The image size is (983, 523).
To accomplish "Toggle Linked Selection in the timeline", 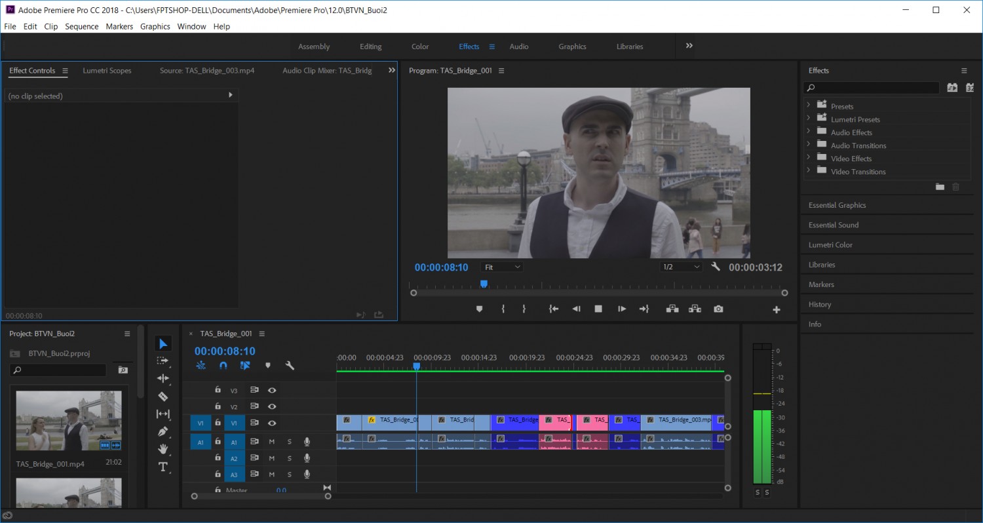I will pyautogui.click(x=245, y=366).
